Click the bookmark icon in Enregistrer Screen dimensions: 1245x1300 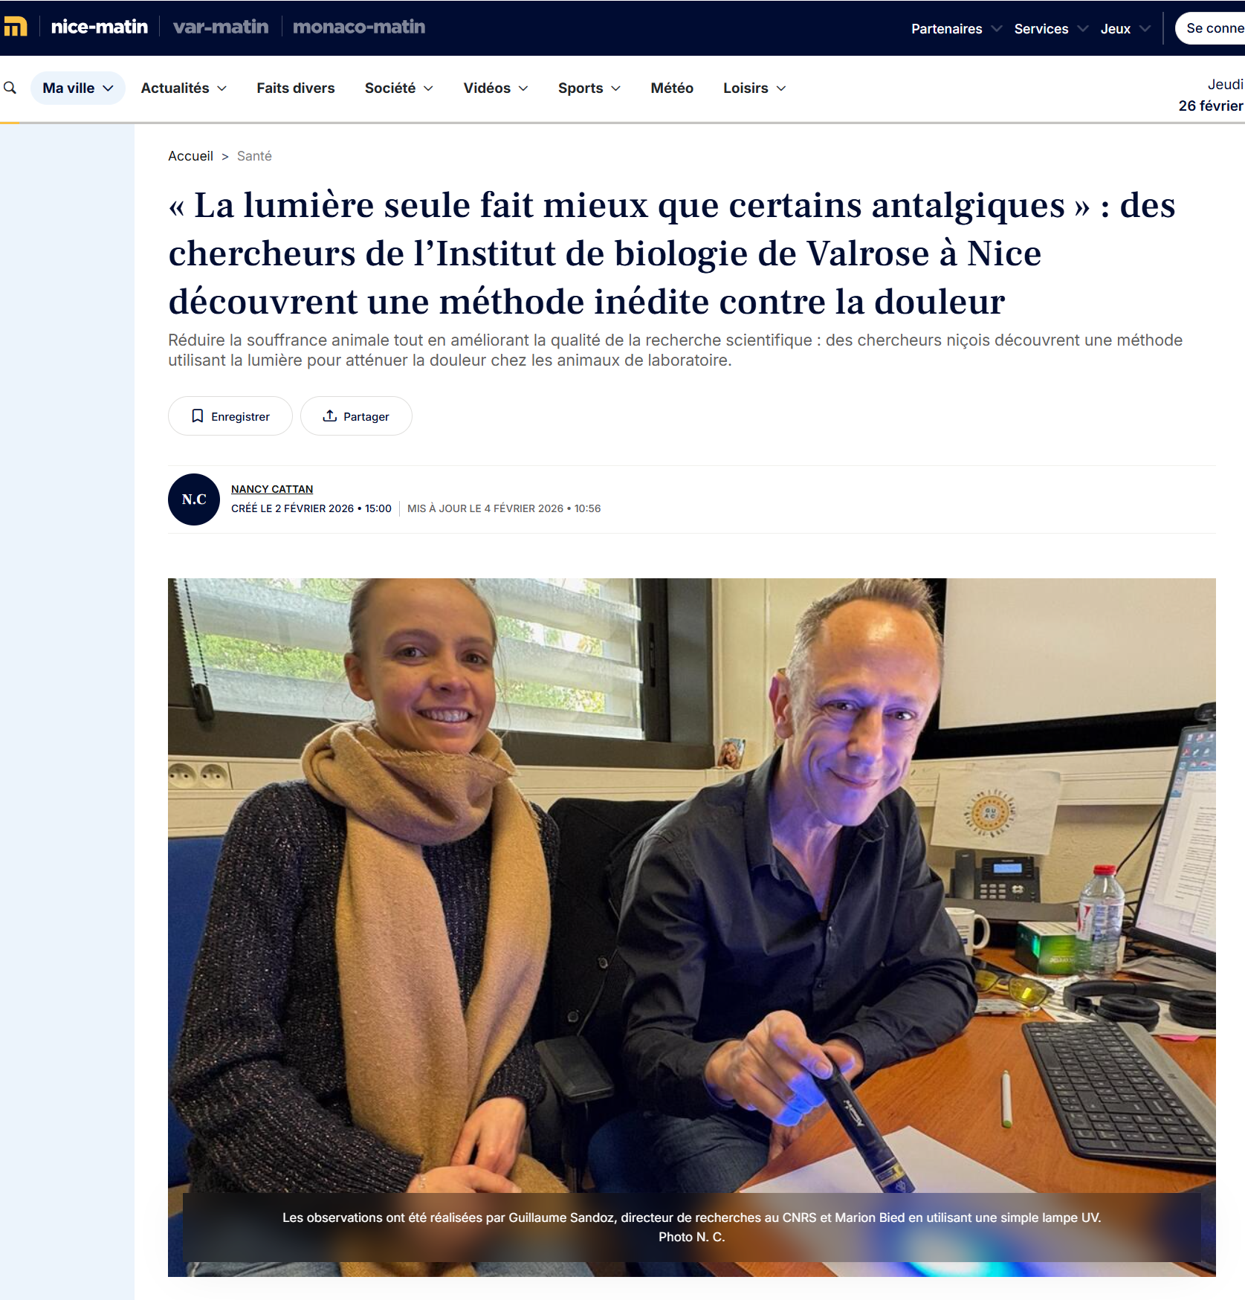(198, 415)
